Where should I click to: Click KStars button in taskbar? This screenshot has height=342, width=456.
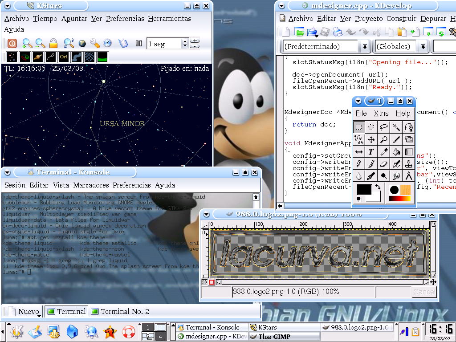point(285,327)
